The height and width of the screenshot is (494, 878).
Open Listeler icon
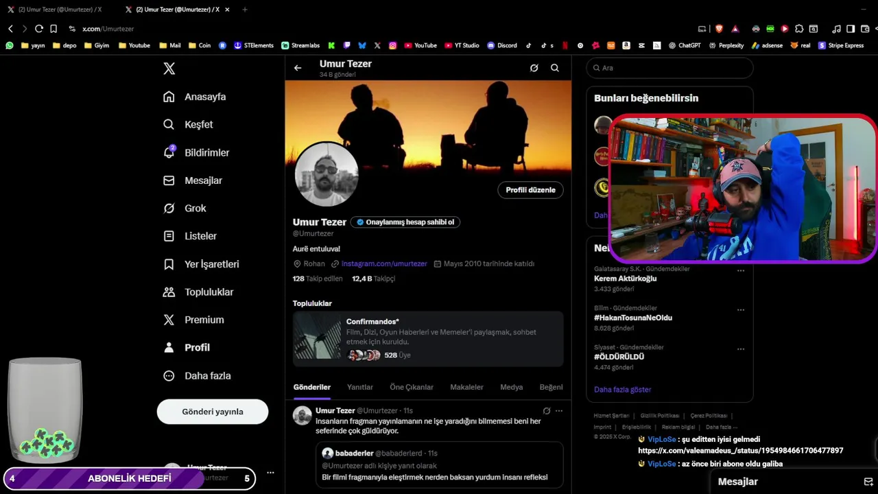point(169,236)
